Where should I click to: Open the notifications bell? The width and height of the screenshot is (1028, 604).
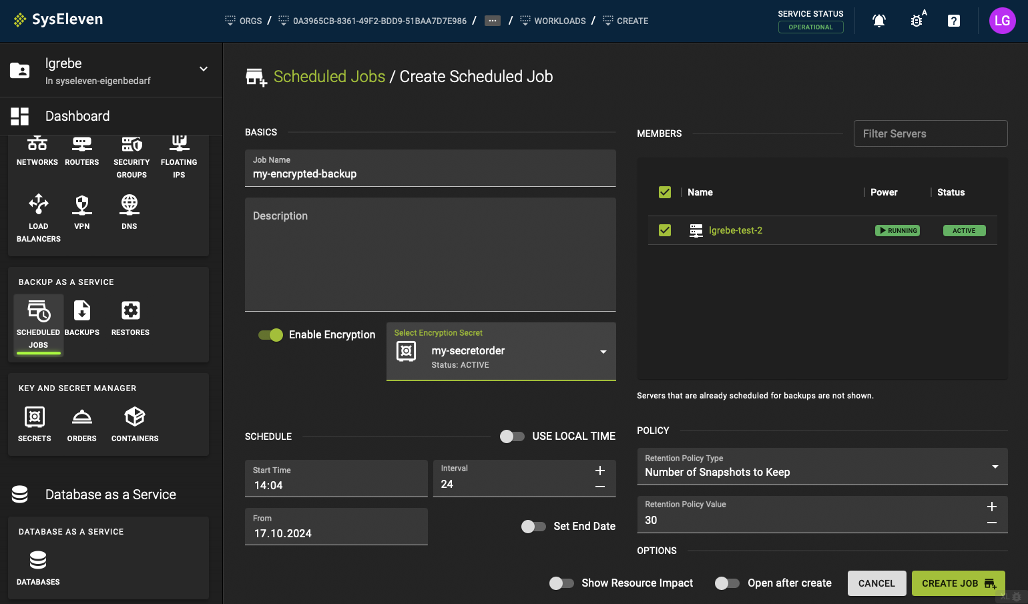pyautogui.click(x=879, y=21)
